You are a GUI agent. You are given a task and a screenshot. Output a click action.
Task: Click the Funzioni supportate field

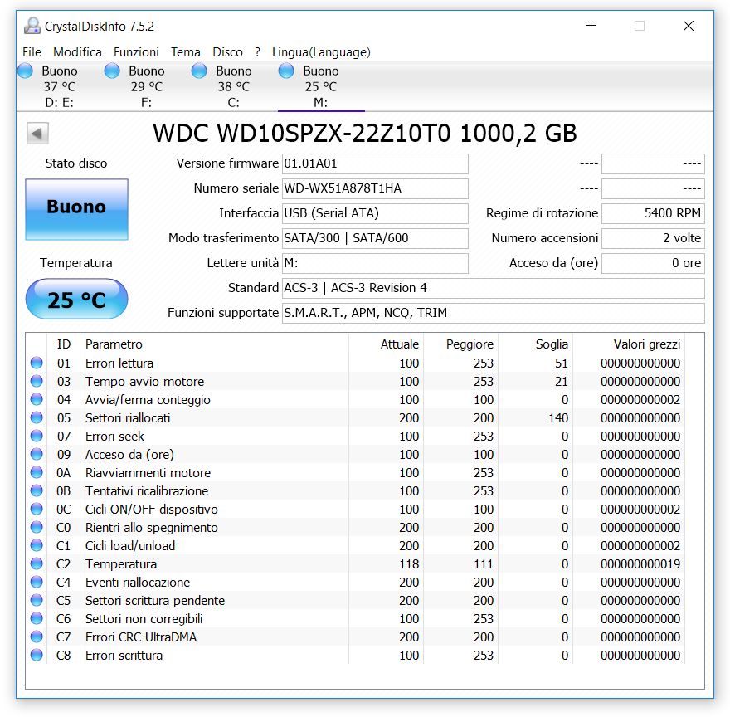click(x=494, y=313)
